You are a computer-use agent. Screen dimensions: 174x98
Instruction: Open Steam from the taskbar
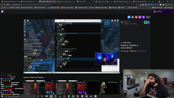[91, 96]
